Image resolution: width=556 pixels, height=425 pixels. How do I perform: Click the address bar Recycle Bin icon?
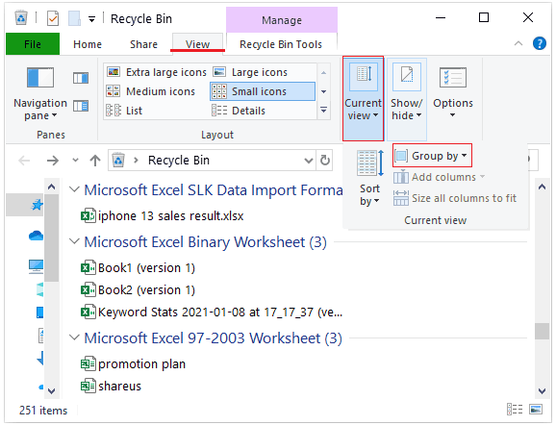pos(118,161)
